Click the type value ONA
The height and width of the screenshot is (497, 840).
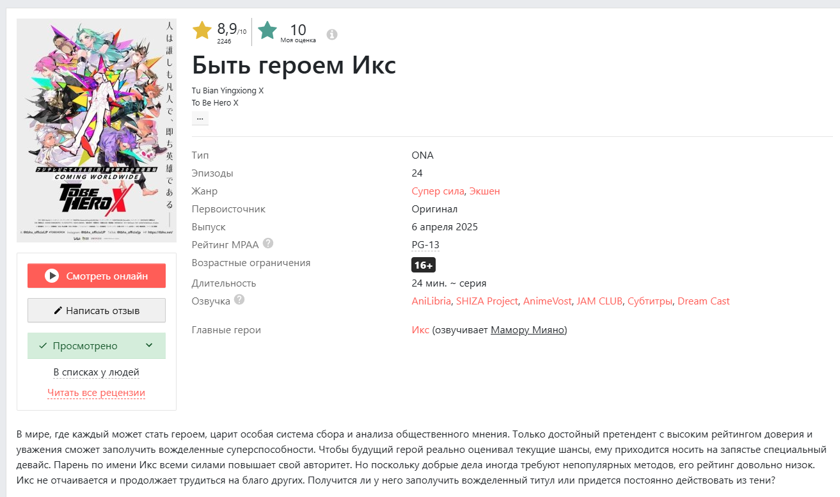(x=423, y=155)
